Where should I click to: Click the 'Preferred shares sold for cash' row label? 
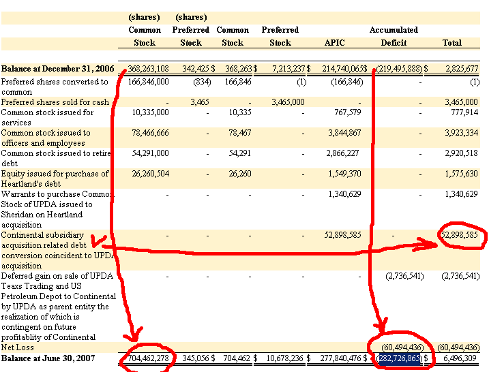click(x=55, y=102)
